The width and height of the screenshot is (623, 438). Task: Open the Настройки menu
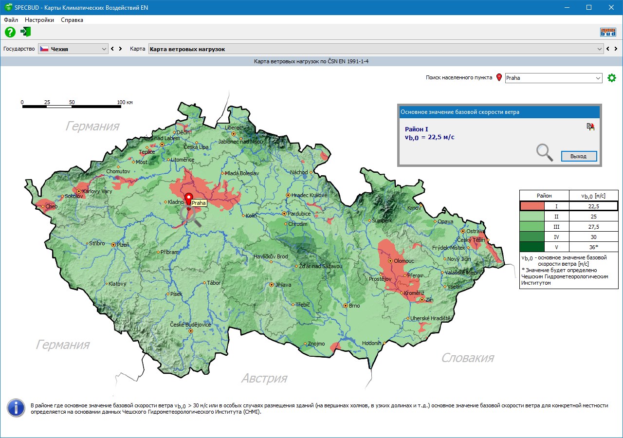point(39,20)
